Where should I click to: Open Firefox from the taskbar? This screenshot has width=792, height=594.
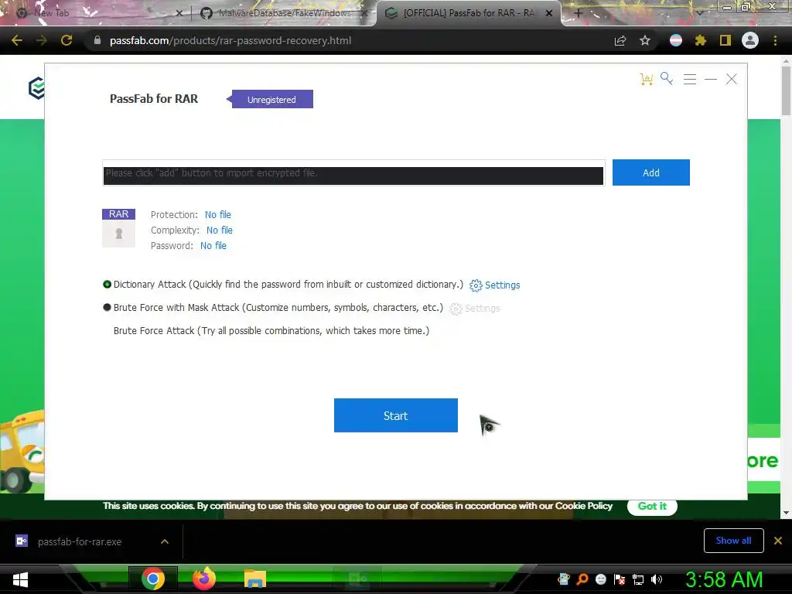coord(204,579)
